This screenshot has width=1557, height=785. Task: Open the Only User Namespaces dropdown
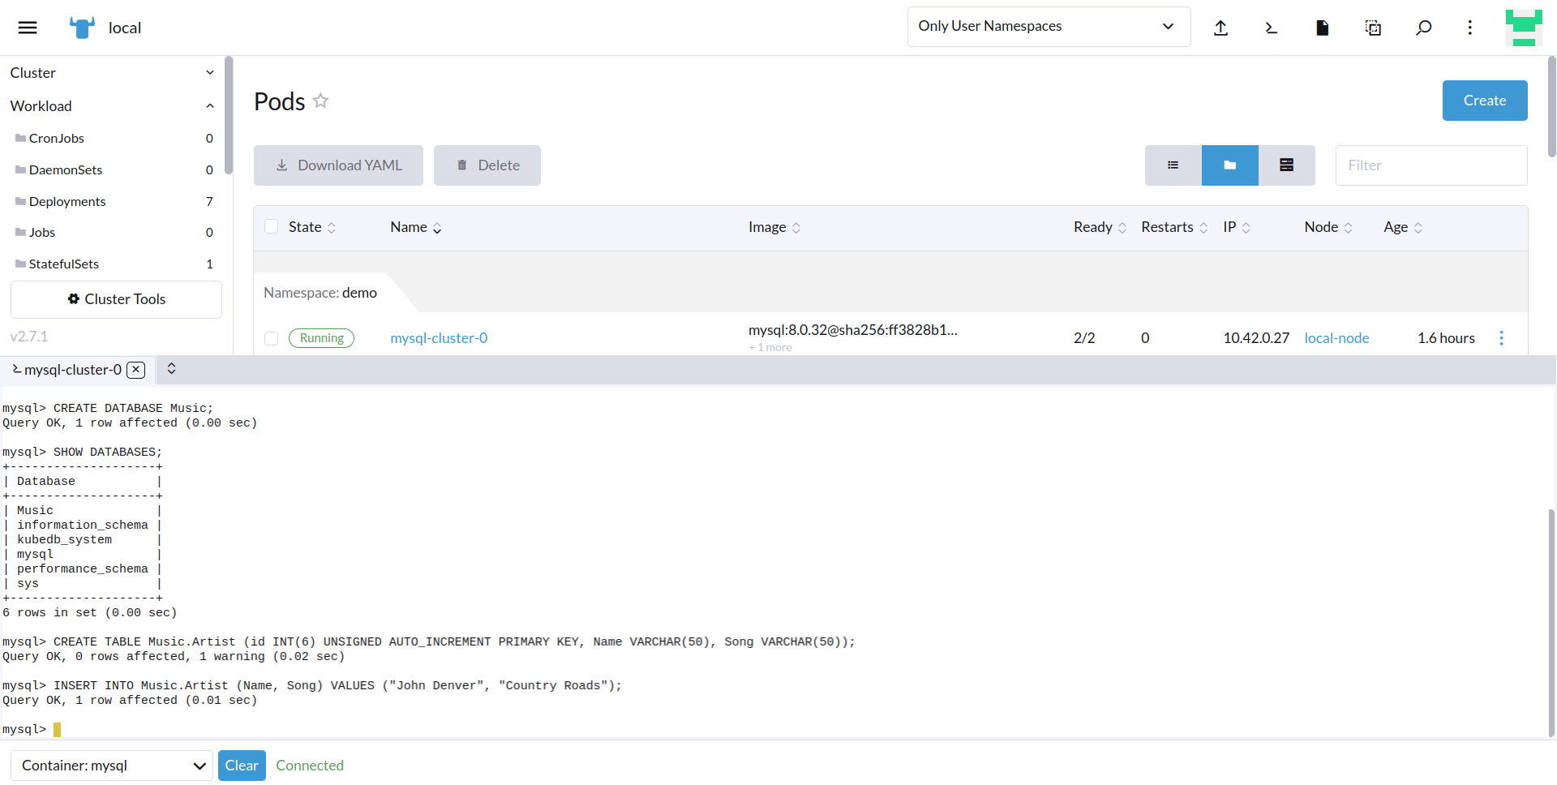1048,26
